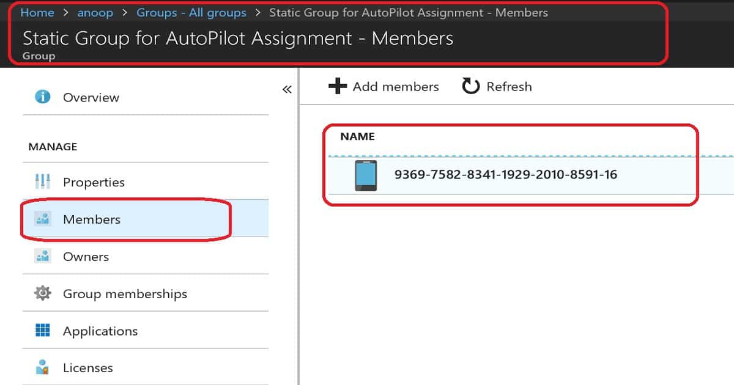Go to Home in the breadcrumb
Viewport: 734px width, 385px height.
[37, 13]
